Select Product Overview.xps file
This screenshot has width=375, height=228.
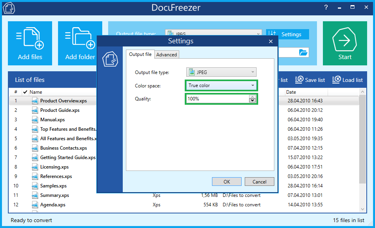coord(64,101)
